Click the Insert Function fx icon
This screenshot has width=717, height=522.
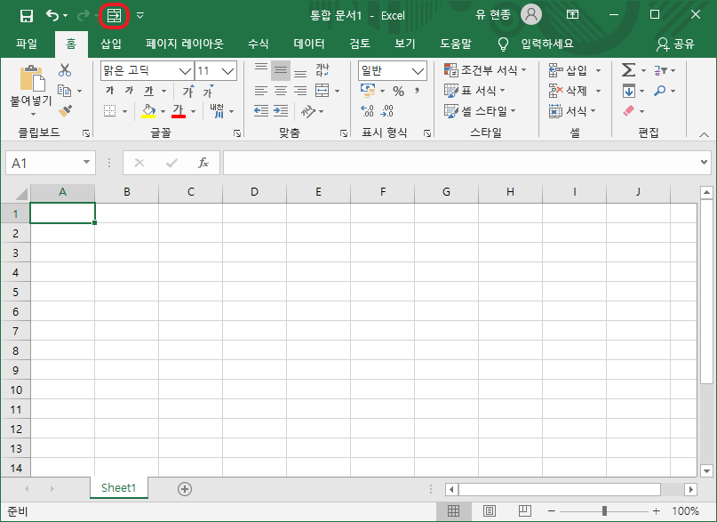click(203, 163)
